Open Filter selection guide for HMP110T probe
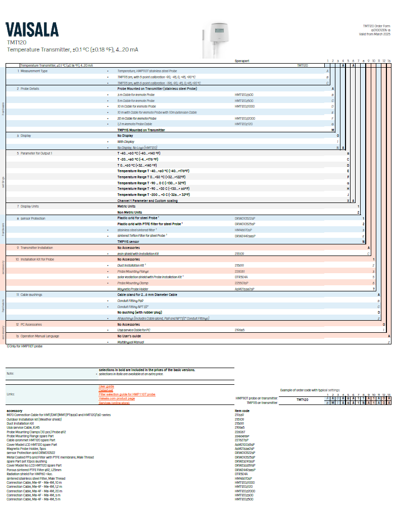This screenshot has width=394, height=508. tap(127, 394)
